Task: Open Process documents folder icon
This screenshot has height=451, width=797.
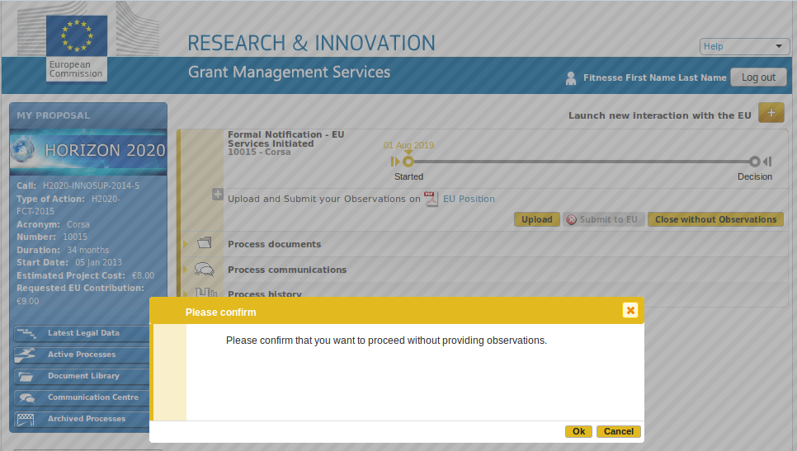Action: coord(205,242)
